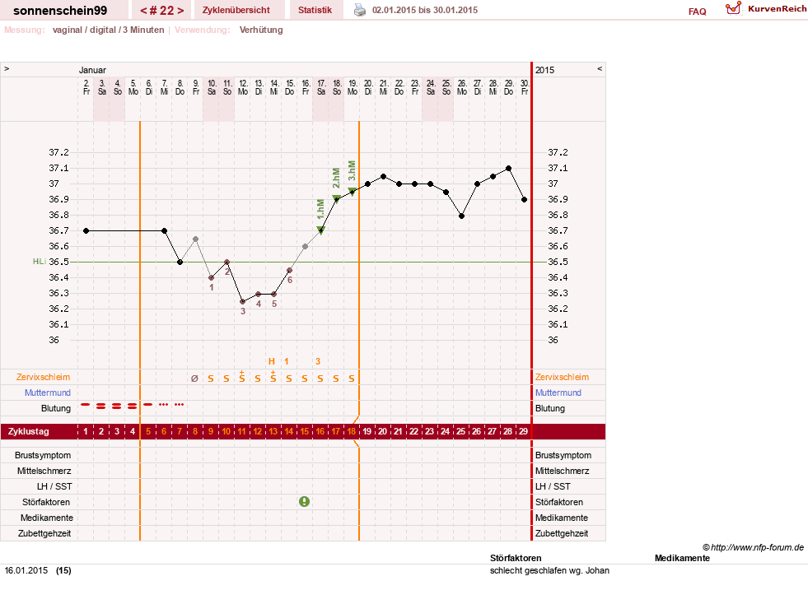Open the FAQ link

click(x=697, y=12)
